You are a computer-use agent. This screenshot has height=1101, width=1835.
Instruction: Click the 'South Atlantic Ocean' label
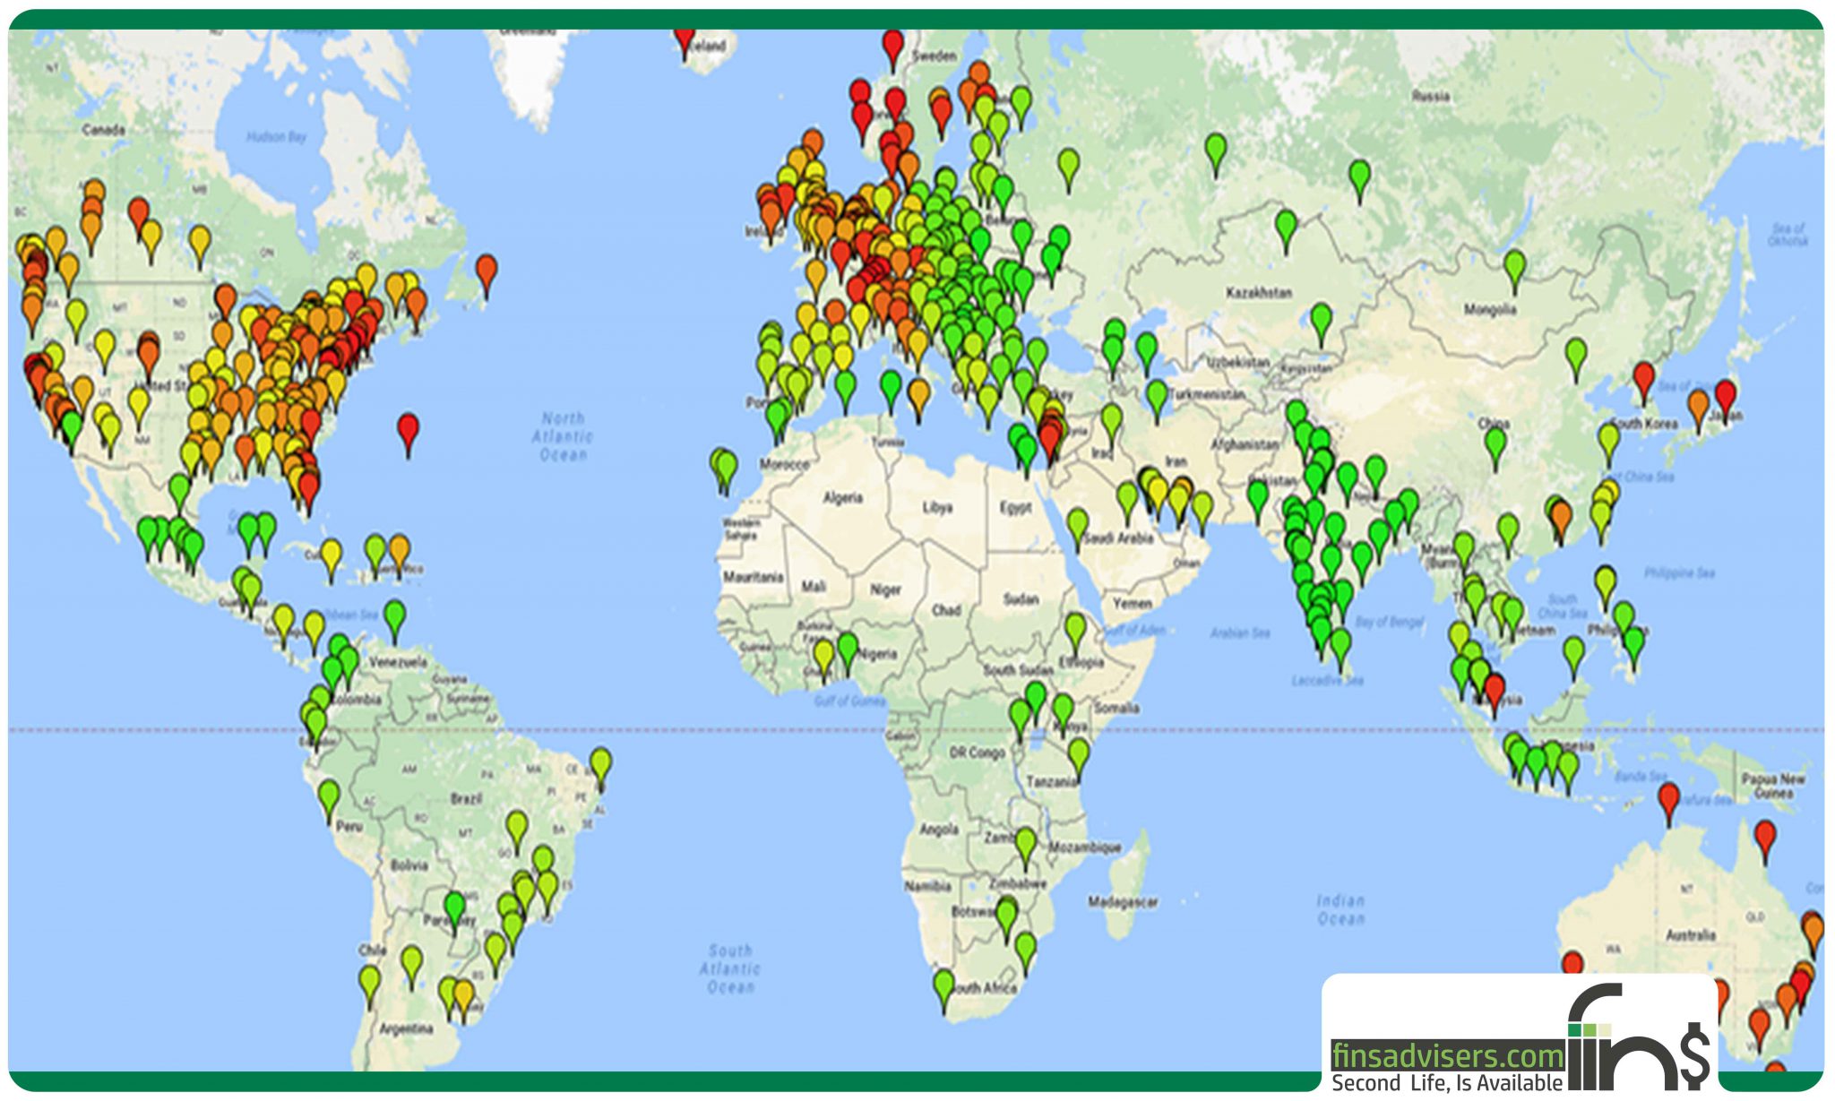731,968
